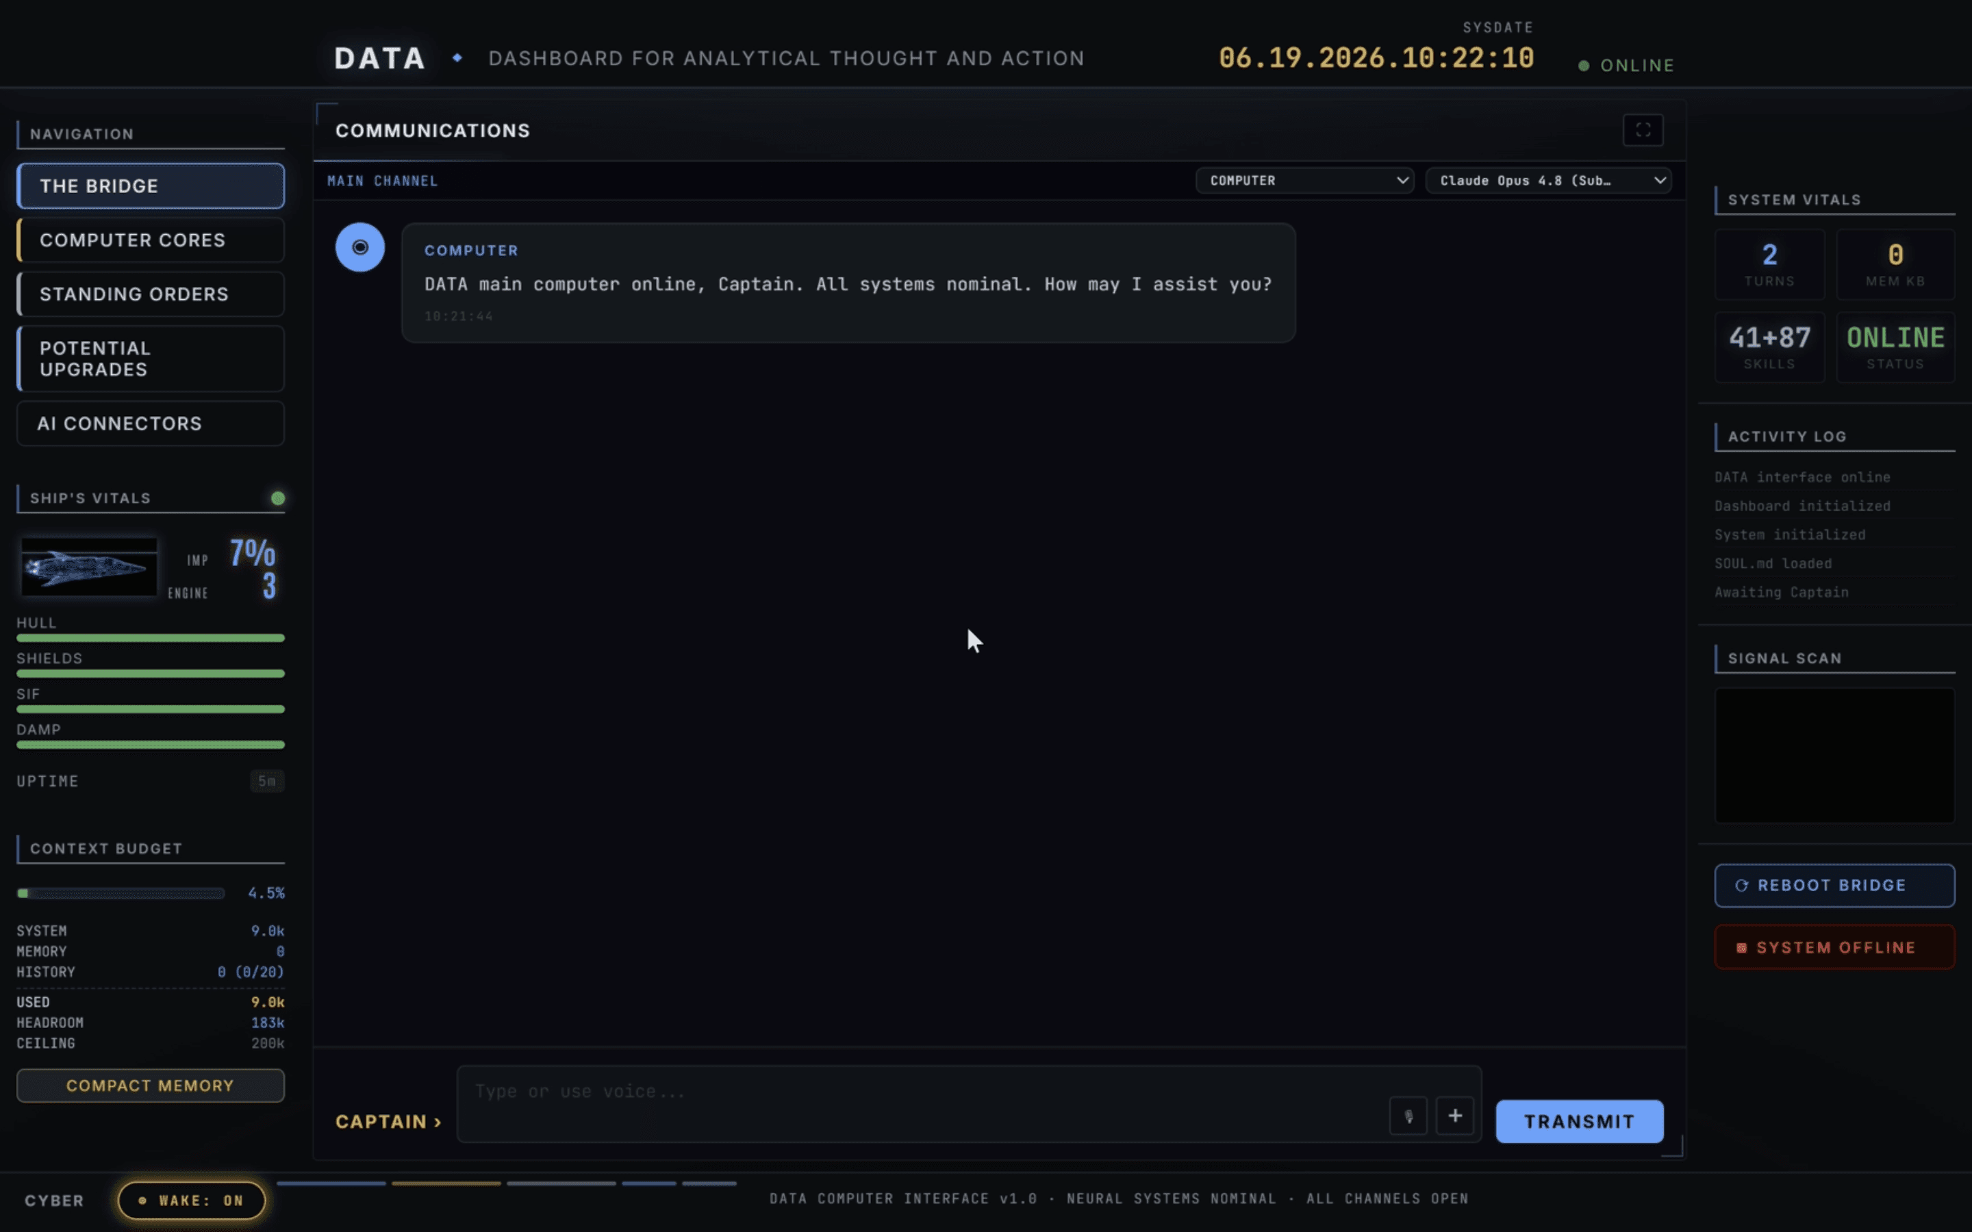
Task: Click the CEILING 200k value
Action: [x=267, y=1043]
